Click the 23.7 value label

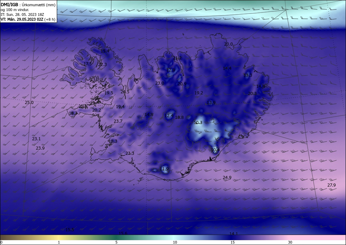(118, 121)
